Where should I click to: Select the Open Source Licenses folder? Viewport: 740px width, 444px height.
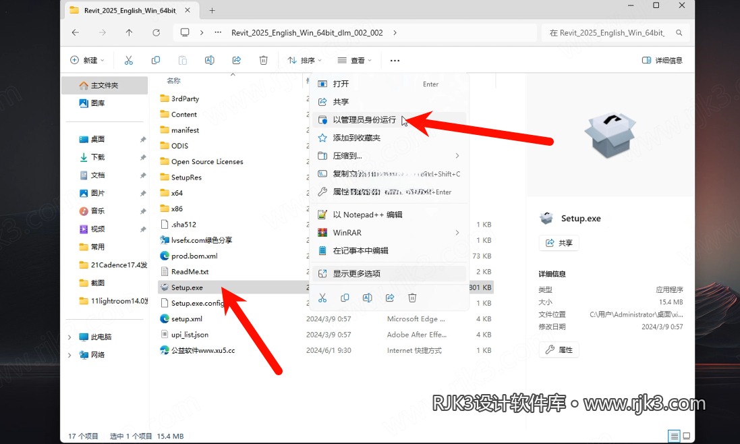click(202, 161)
